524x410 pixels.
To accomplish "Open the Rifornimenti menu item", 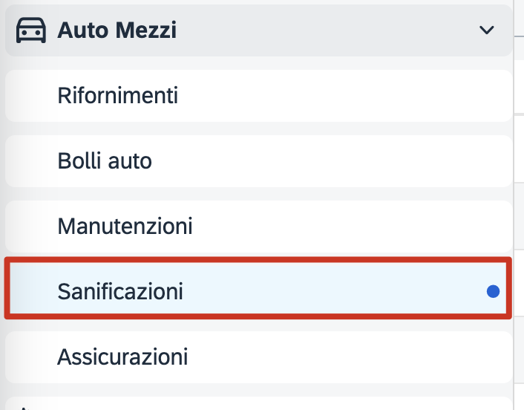I will [258, 96].
